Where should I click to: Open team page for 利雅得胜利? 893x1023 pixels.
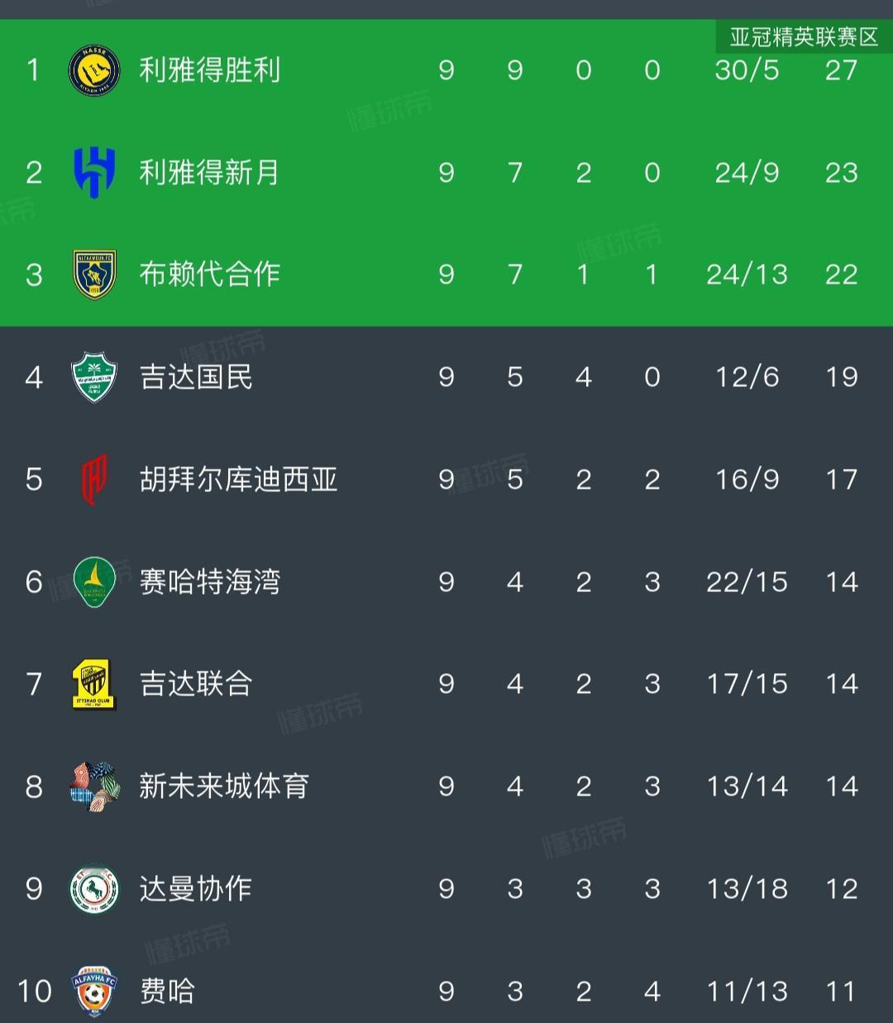pos(209,70)
